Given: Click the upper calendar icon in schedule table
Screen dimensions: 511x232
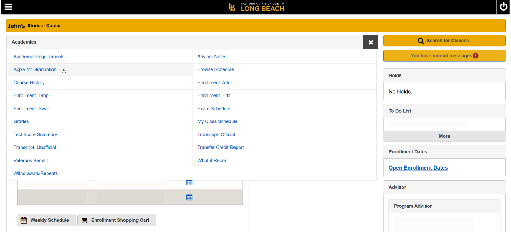Looking at the screenshot, I should pyautogui.click(x=189, y=183).
